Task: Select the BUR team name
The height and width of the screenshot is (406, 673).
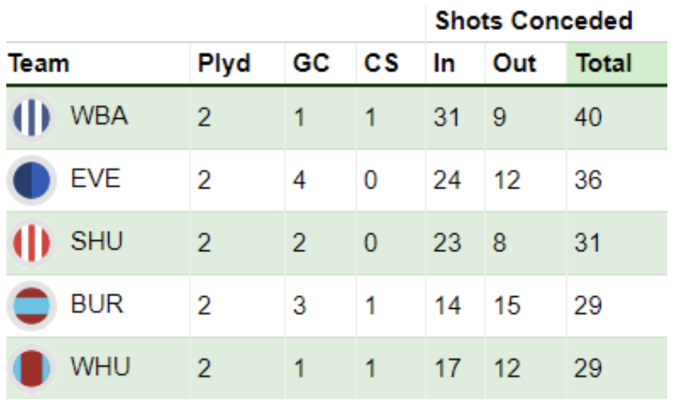Action: pyautogui.click(x=97, y=304)
